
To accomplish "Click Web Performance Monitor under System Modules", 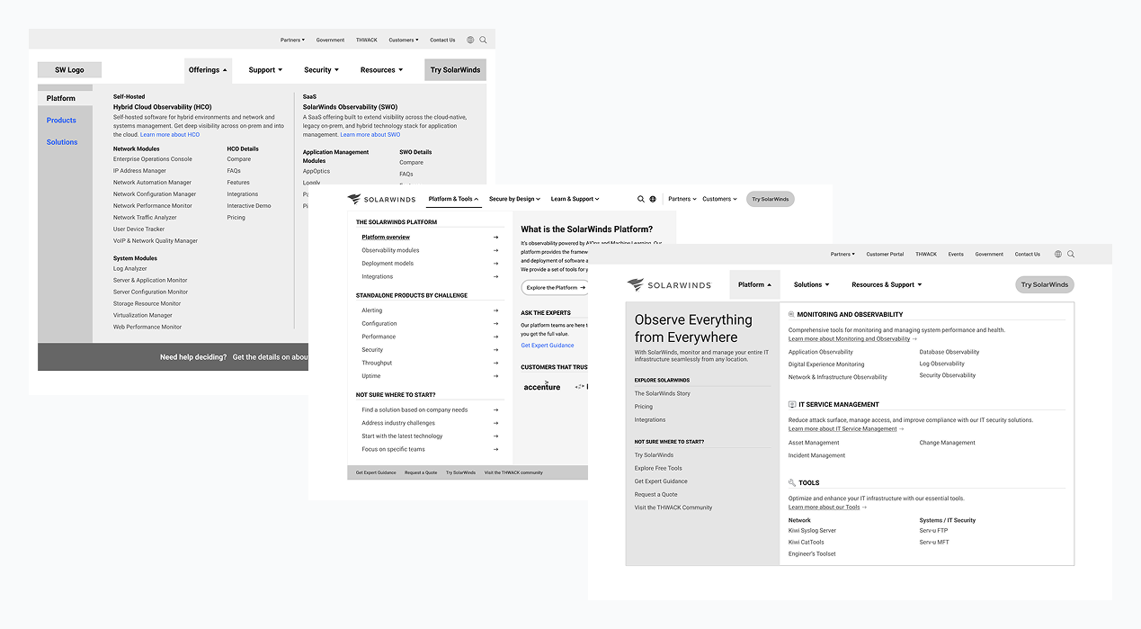I will coord(147,327).
